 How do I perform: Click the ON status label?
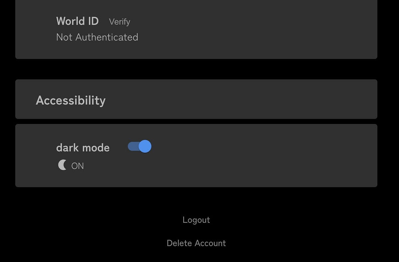coord(77,166)
